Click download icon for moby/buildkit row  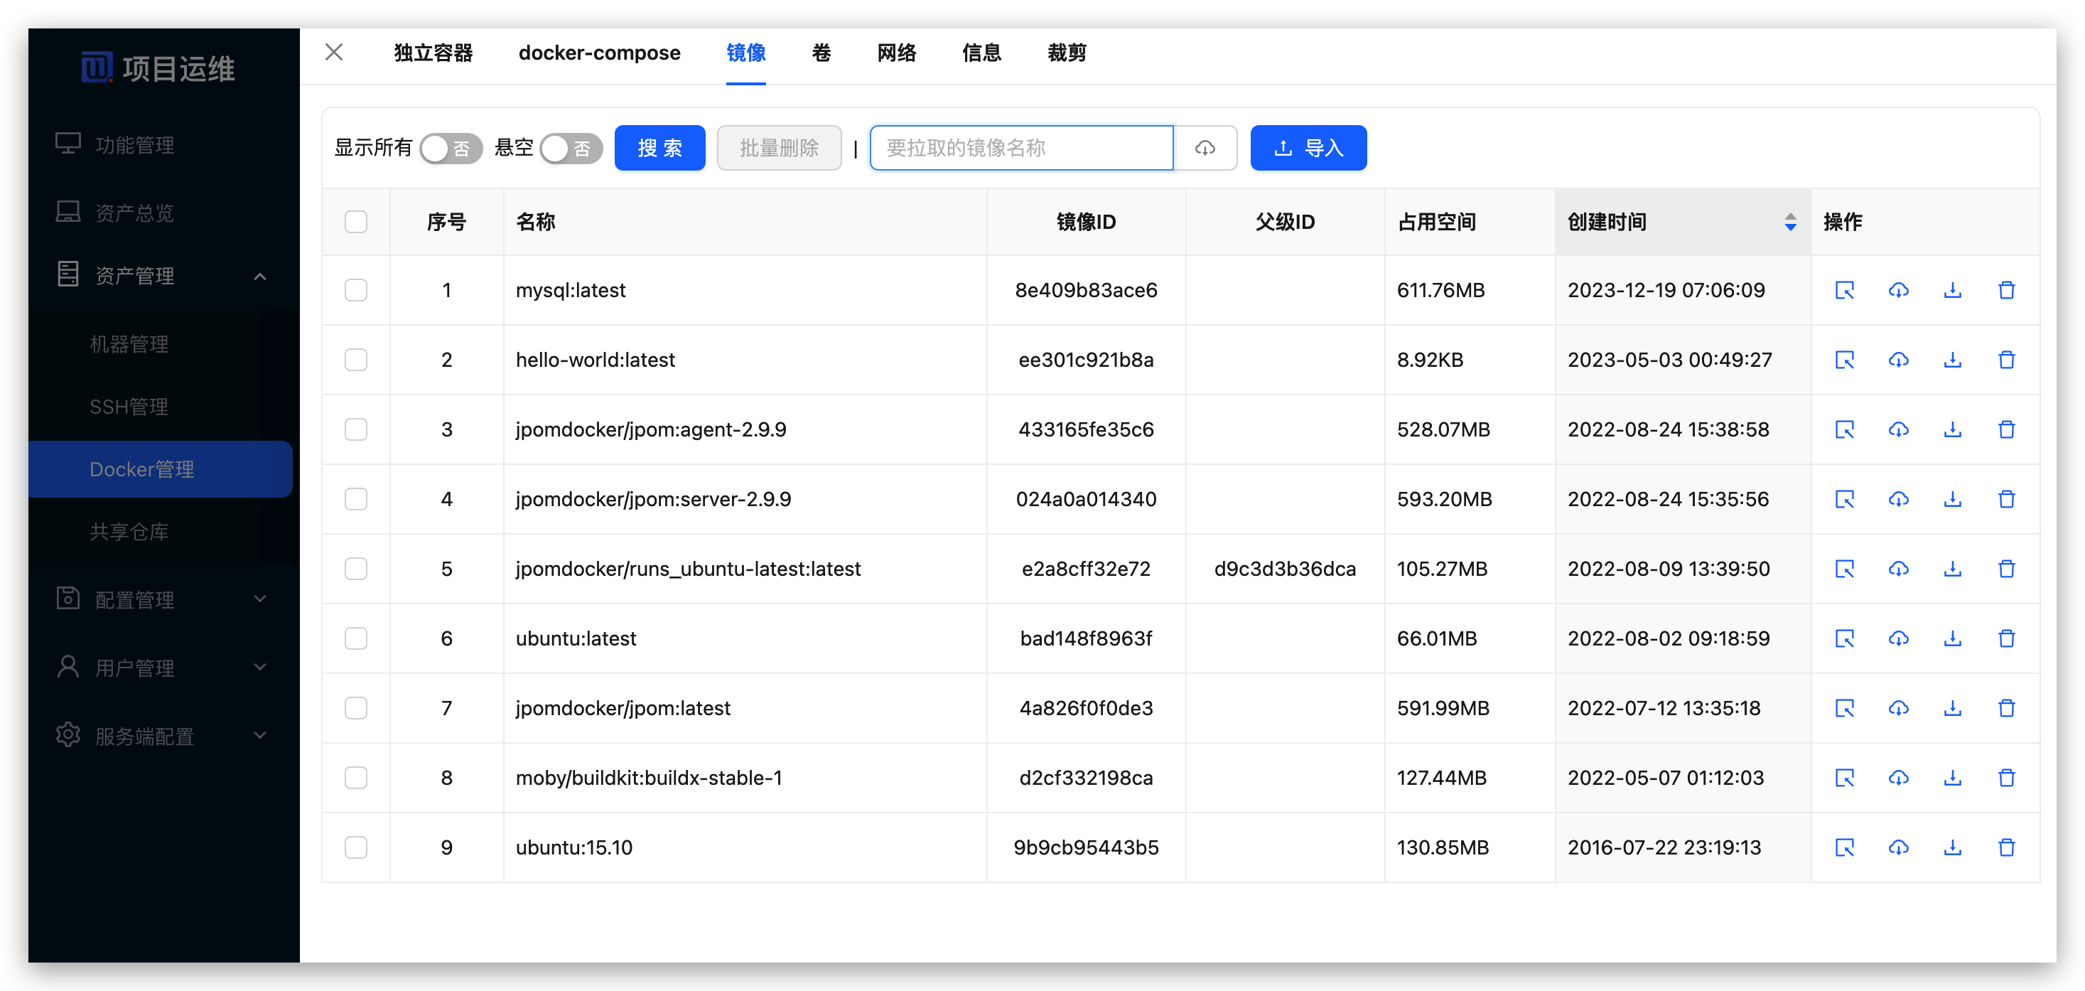pyautogui.click(x=1951, y=777)
